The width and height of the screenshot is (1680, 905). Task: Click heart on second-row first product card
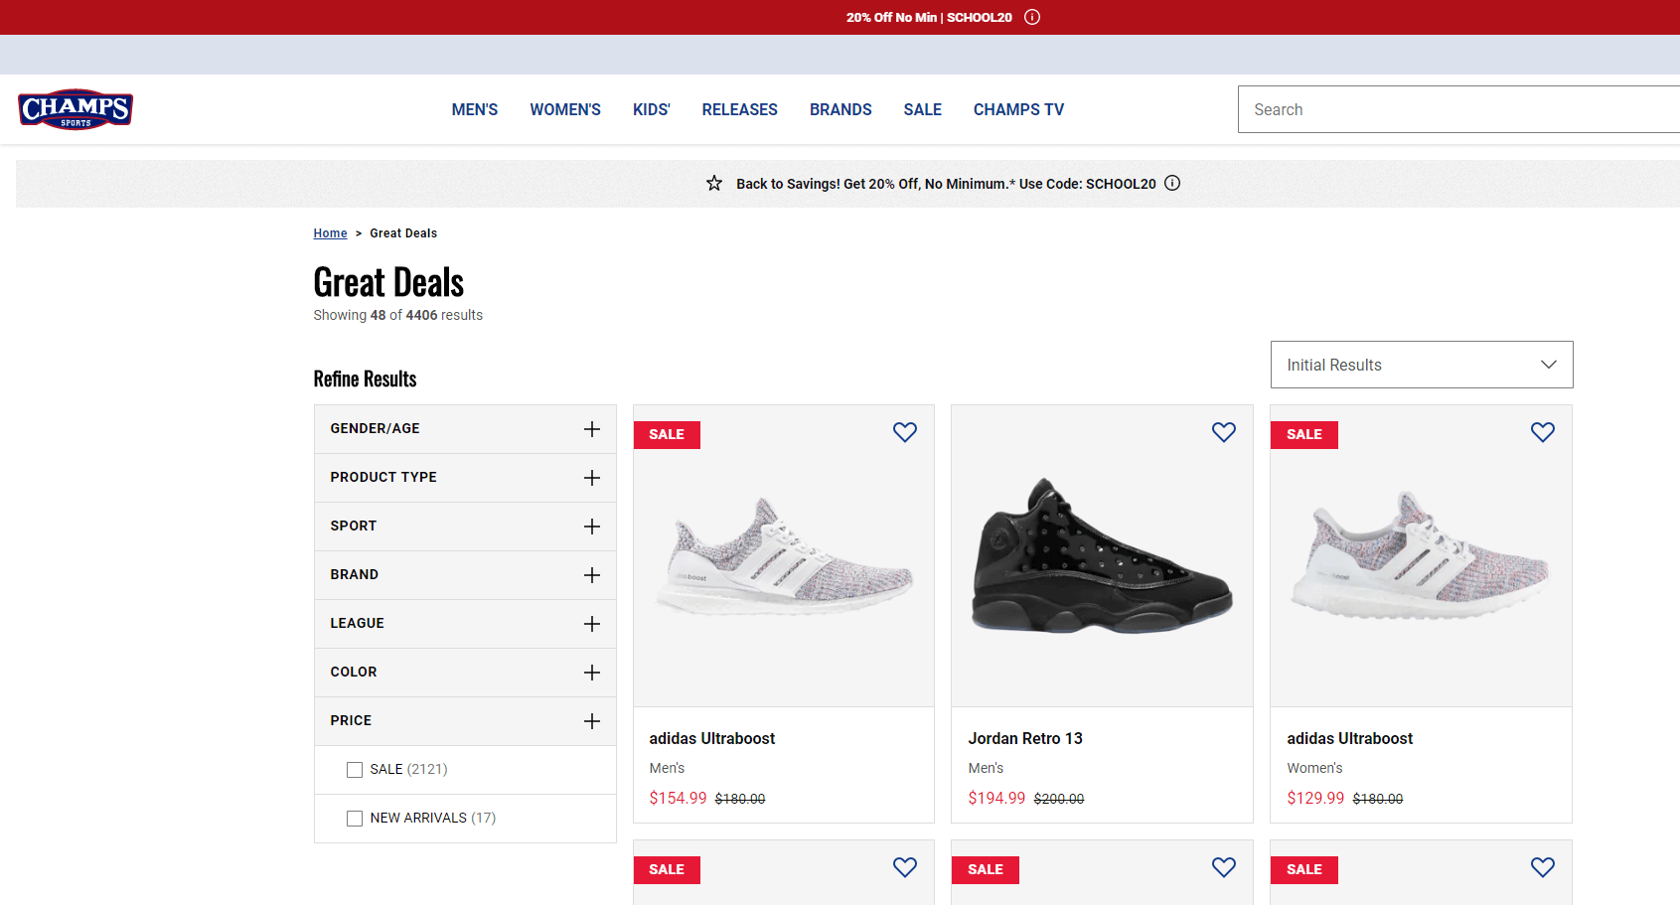pos(905,867)
